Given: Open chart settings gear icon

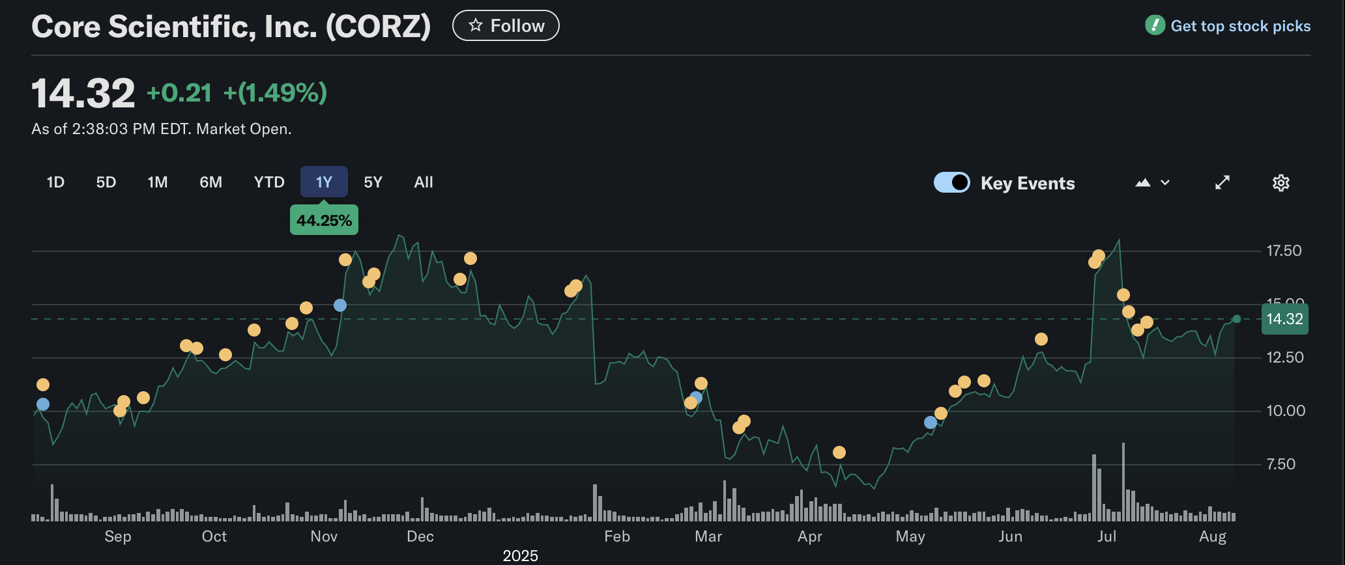Looking at the screenshot, I should click(x=1280, y=183).
